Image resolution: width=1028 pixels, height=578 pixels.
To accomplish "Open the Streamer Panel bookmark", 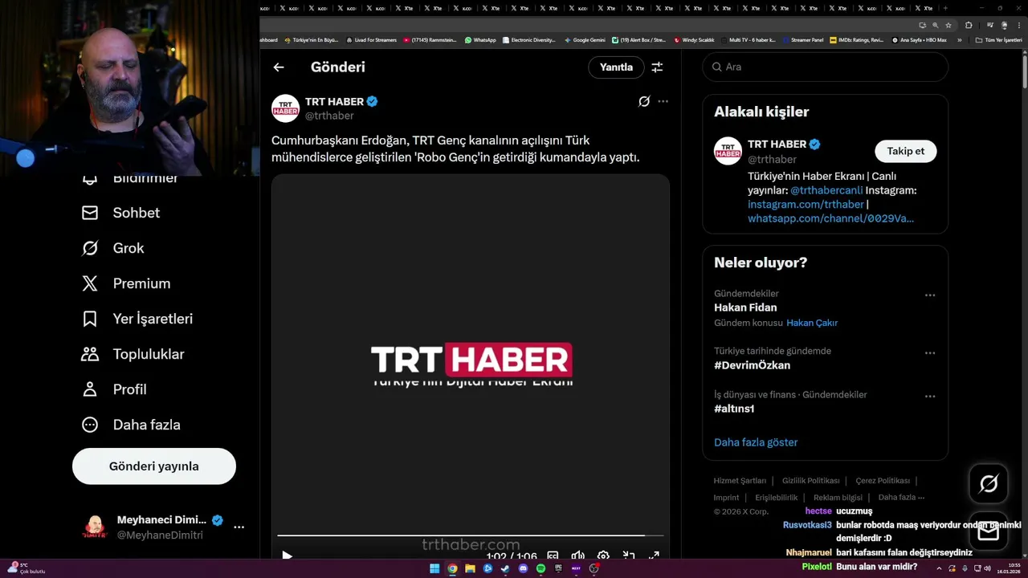I will pos(802,40).
